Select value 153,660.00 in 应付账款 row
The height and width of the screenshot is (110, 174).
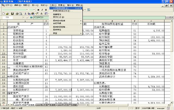point(151,37)
